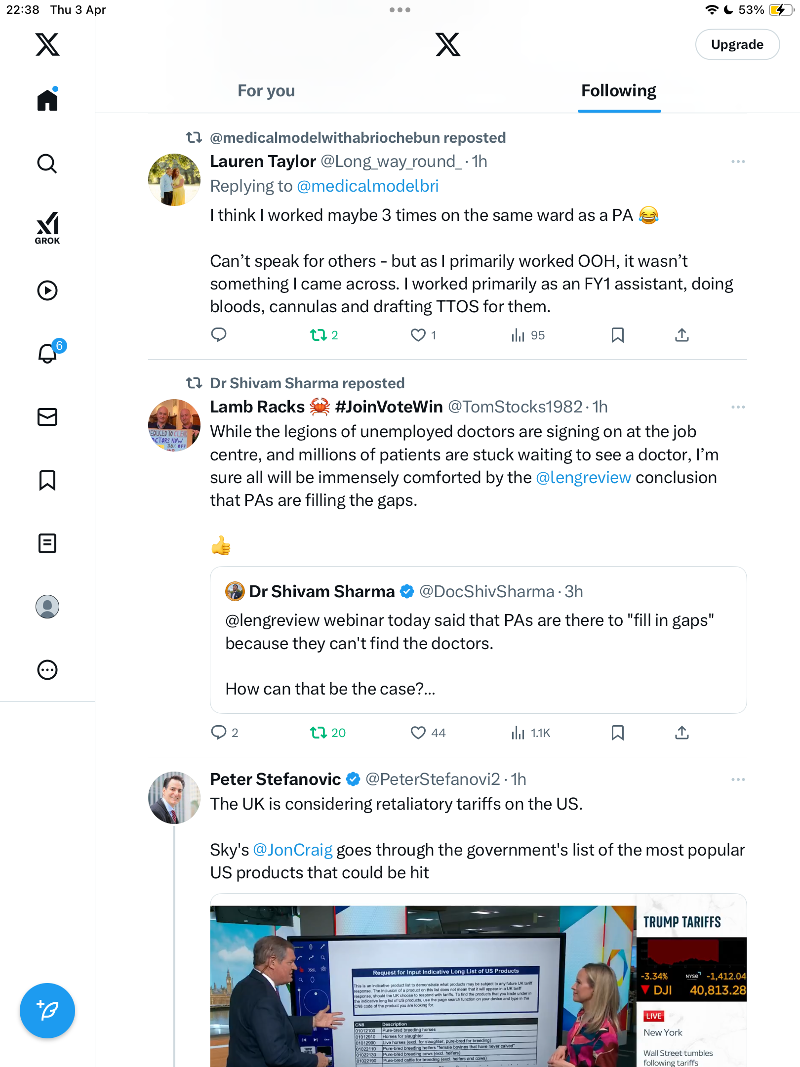800x1067 pixels.
Task: Open the Bookmarks sidebar icon
Action: [x=47, y=480]
